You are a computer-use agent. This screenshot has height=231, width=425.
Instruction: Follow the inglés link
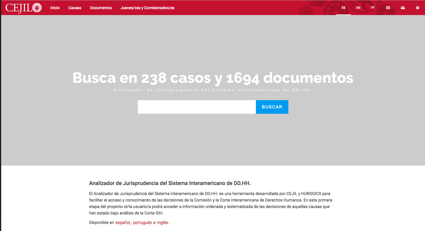163,223
